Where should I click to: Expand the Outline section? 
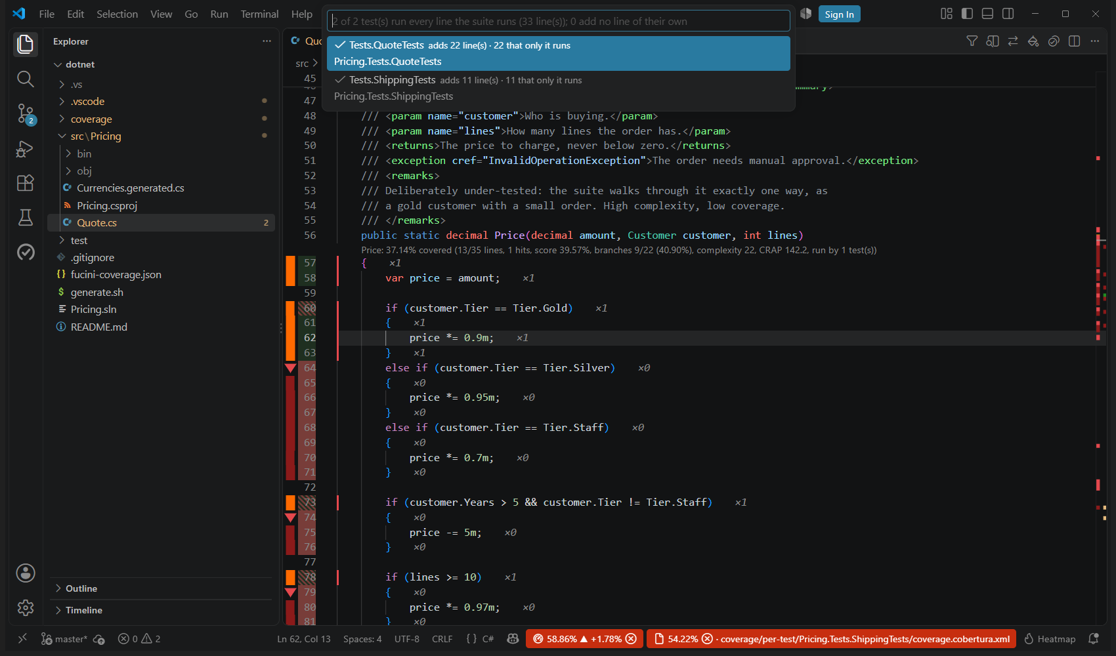81,588
